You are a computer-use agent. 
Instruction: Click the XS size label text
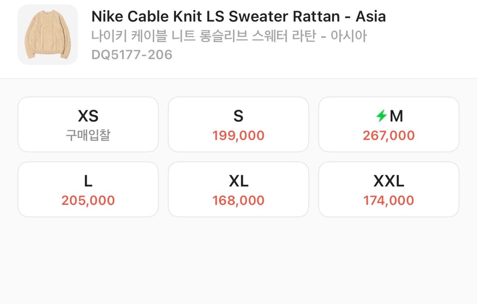point(88,115)
